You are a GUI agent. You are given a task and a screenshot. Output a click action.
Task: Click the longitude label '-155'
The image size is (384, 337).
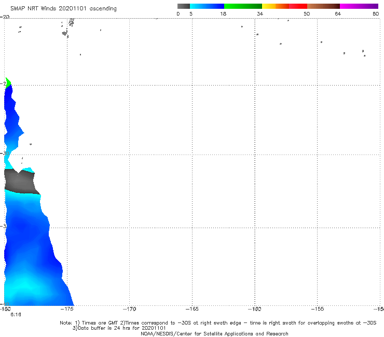click(x=318, y=309)
